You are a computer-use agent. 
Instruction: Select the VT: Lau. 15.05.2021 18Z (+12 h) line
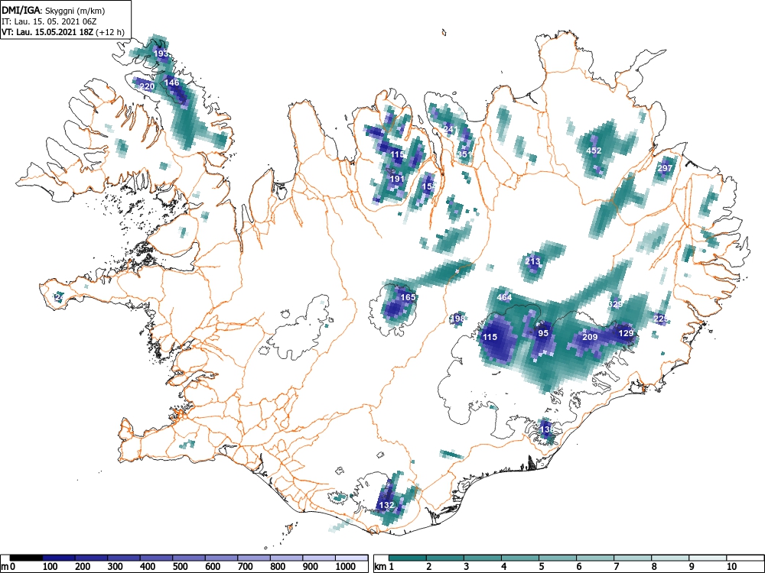tap(63, 32)
